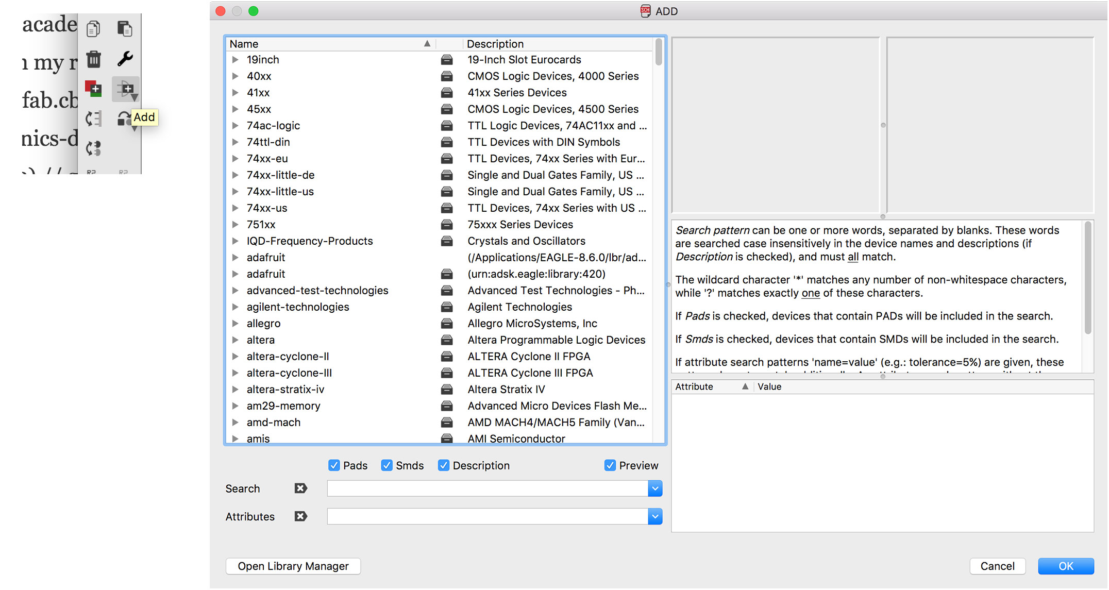Image resolution: width=1109 pixels, height=590 pixels.
Task: Open the Search history dropdown
Action: point(654,488)
